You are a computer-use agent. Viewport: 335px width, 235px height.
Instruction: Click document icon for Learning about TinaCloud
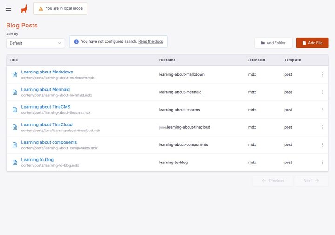coord(15,127)
